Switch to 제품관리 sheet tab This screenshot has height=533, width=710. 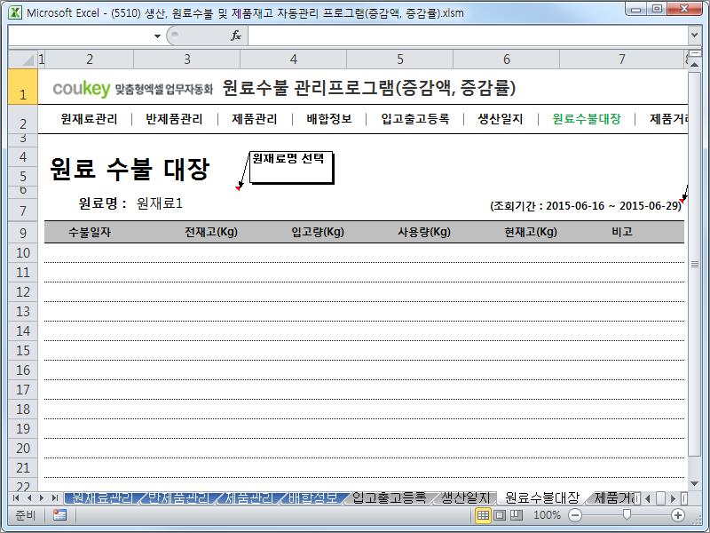(249, 498)
